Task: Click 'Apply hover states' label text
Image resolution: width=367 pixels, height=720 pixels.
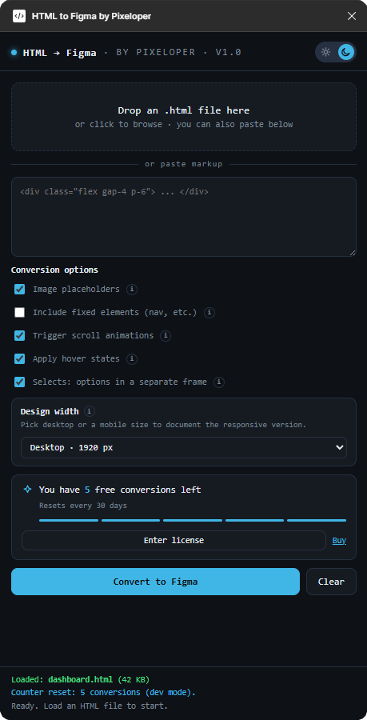Action: tap(76, 358)
